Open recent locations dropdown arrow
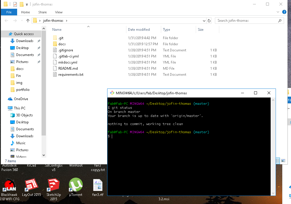This screenshot has width=291, height=204. click(22, 21)
